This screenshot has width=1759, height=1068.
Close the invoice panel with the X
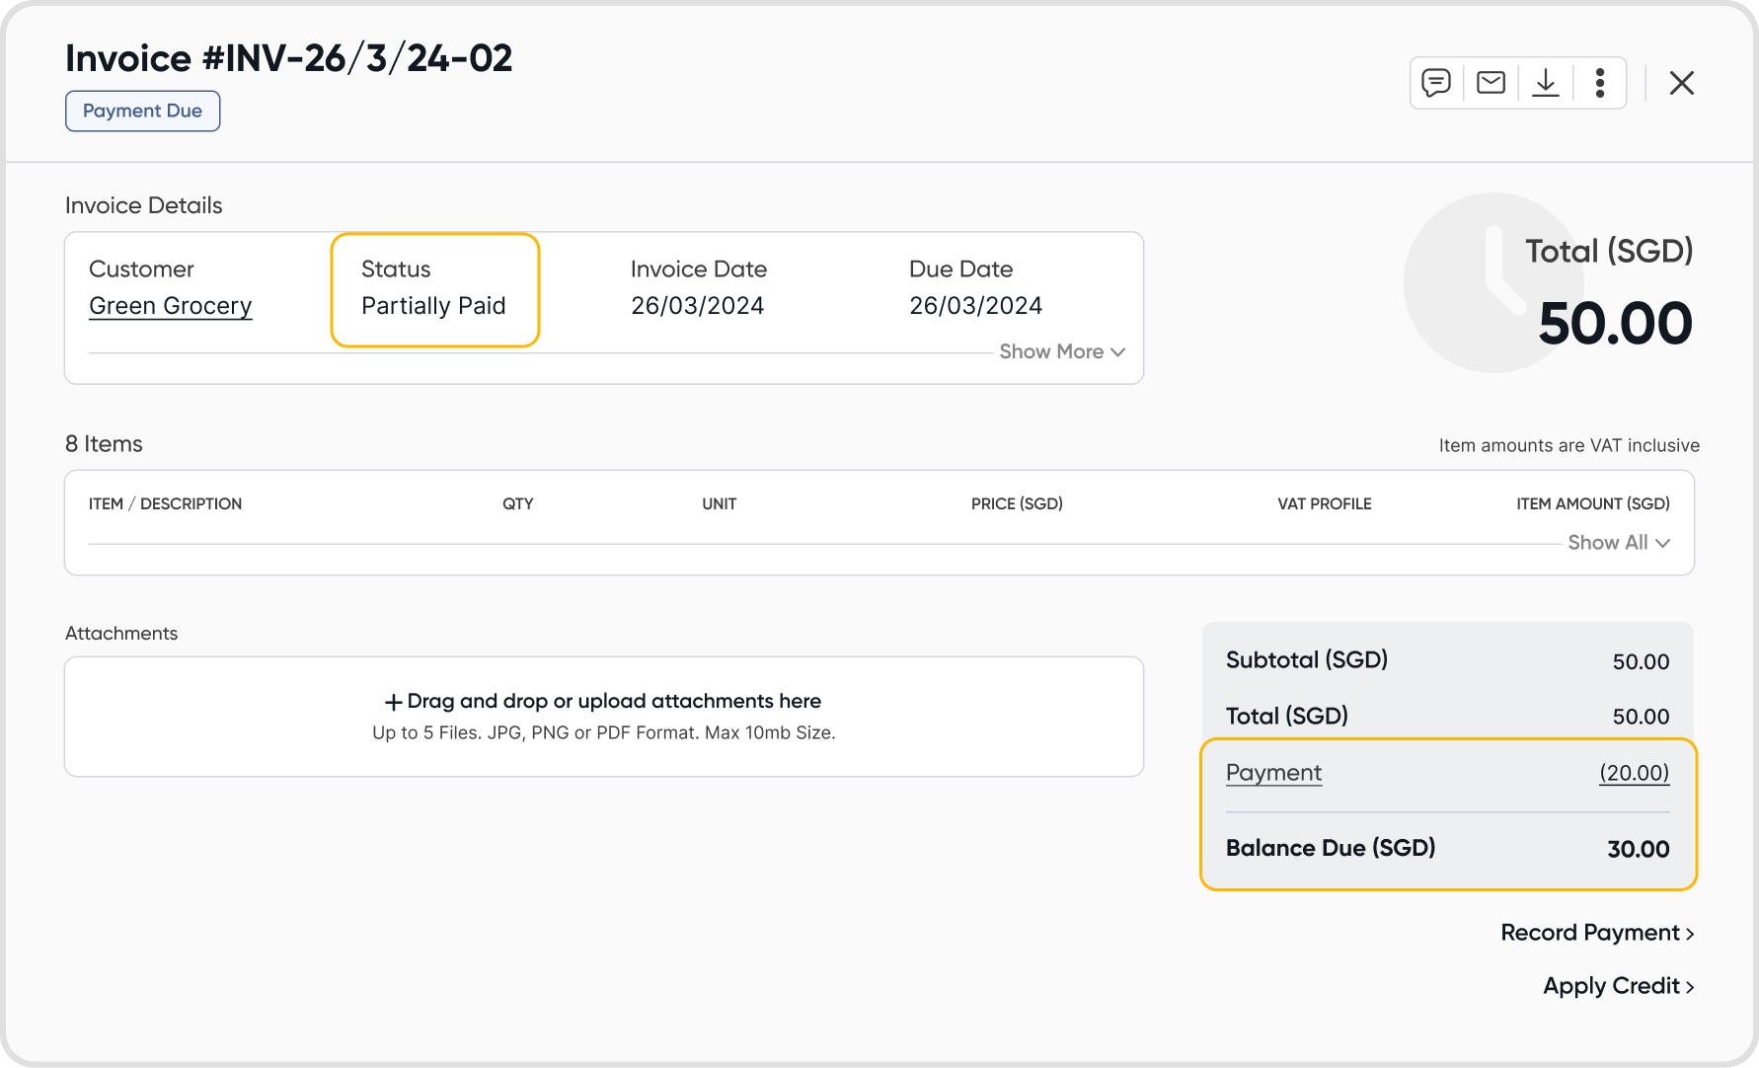1682,83
